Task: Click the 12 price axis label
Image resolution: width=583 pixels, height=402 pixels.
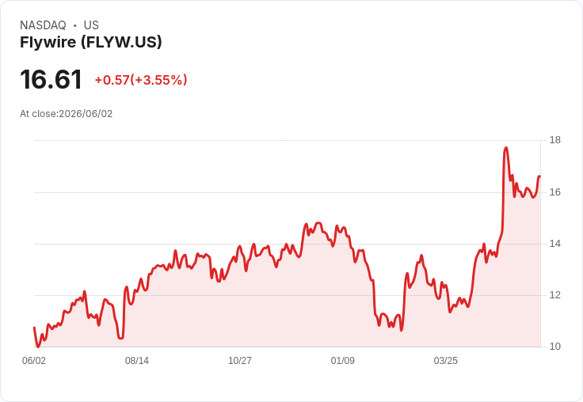Action: tap(555, 295)
